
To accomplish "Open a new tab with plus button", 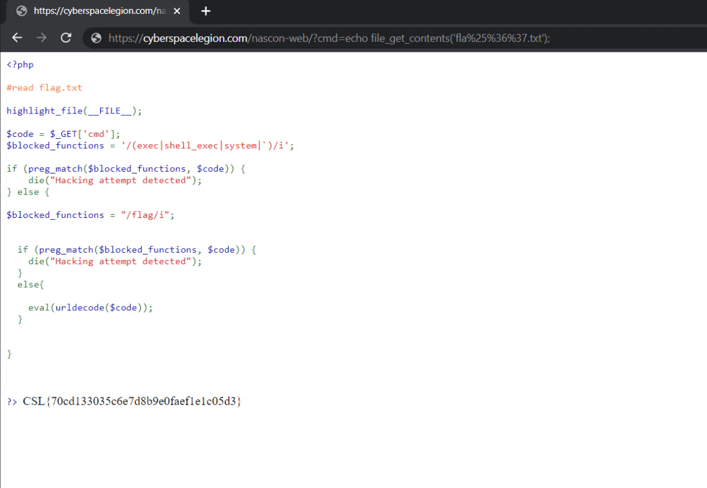I will point(206,11).
